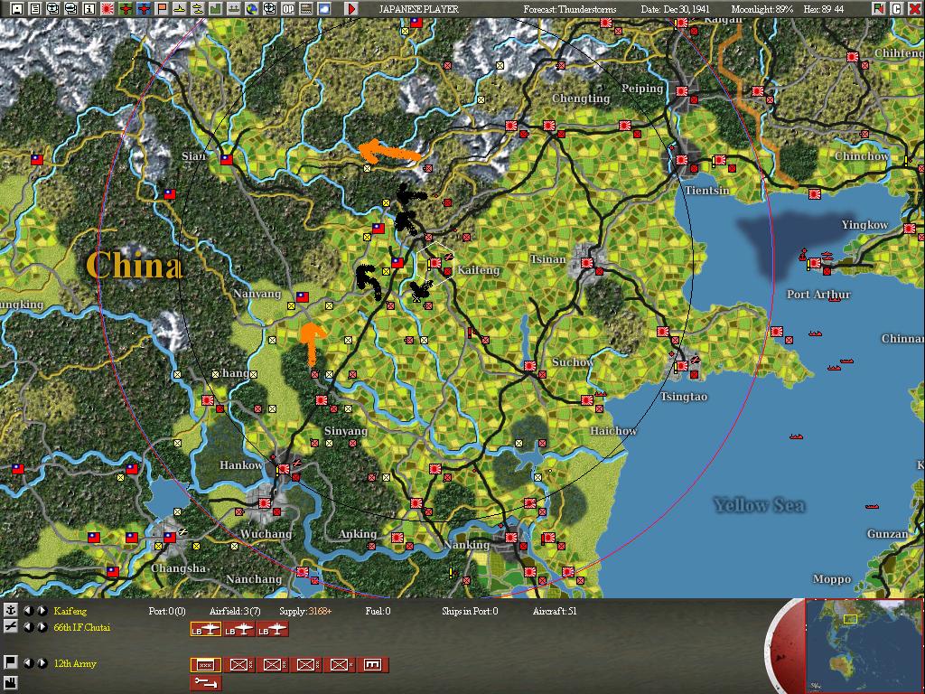Select the E-symbol engineer unit icon
Viewport: 925px width, 694px height.
tap(373, 664)
